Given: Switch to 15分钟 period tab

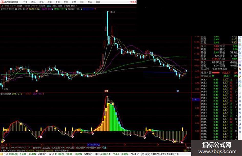Looking at the screenshot, I should pos(26,6).
